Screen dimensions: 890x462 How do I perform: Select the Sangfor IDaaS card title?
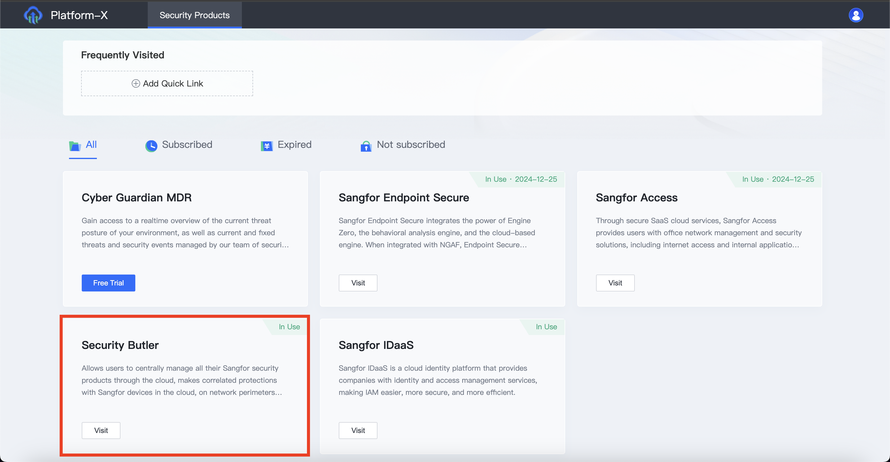tap(376, 345)
